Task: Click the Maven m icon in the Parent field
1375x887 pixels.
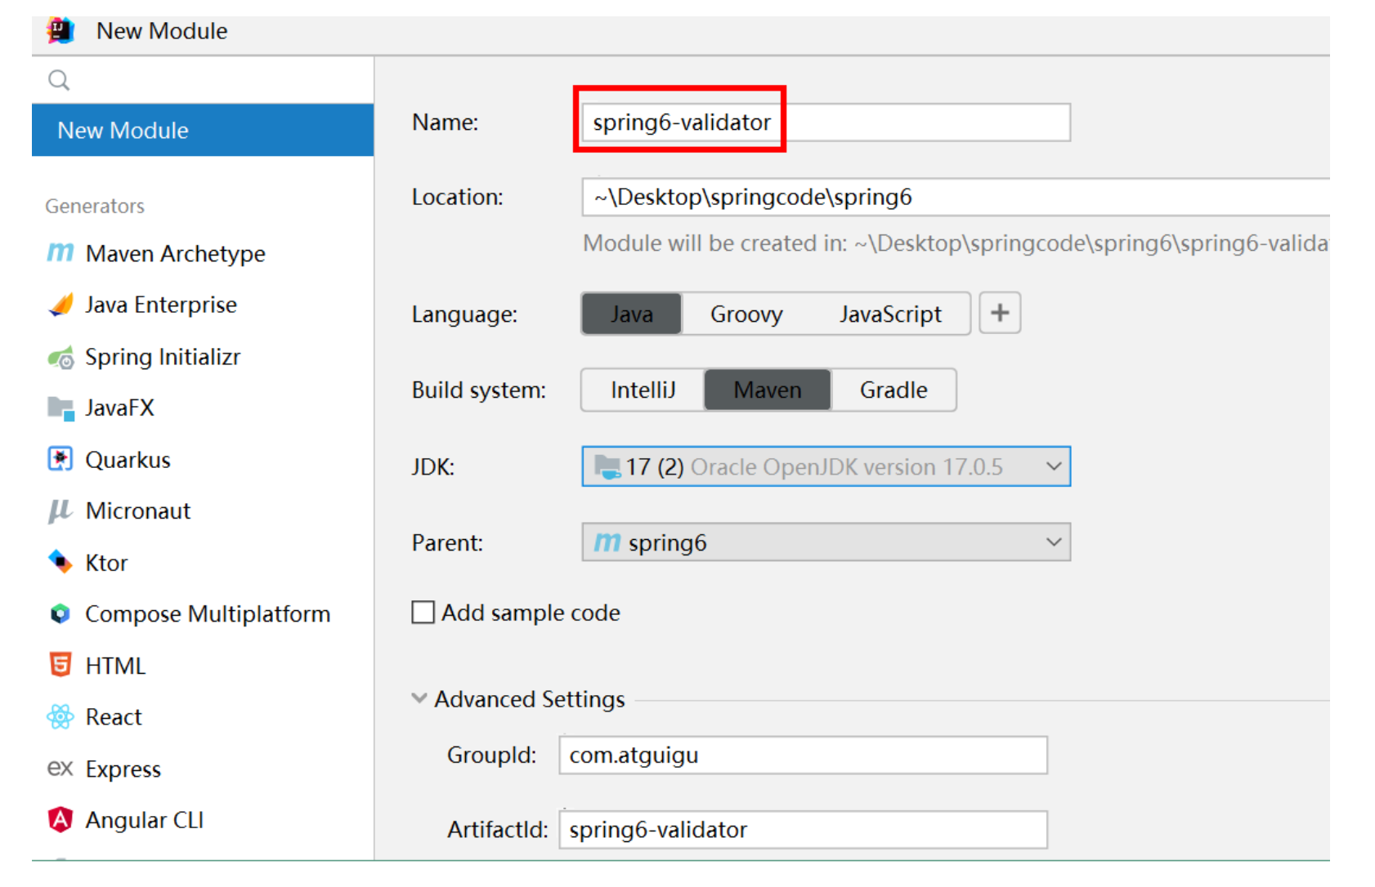Action: 607,542
